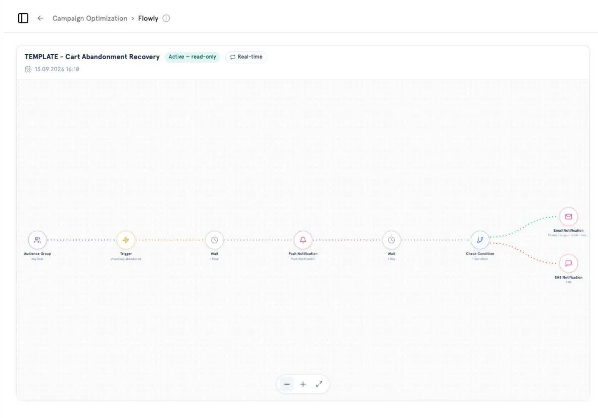Select the SMS Notification chat node
This screenshot has height=418, width=598.
tap(568, 264)
